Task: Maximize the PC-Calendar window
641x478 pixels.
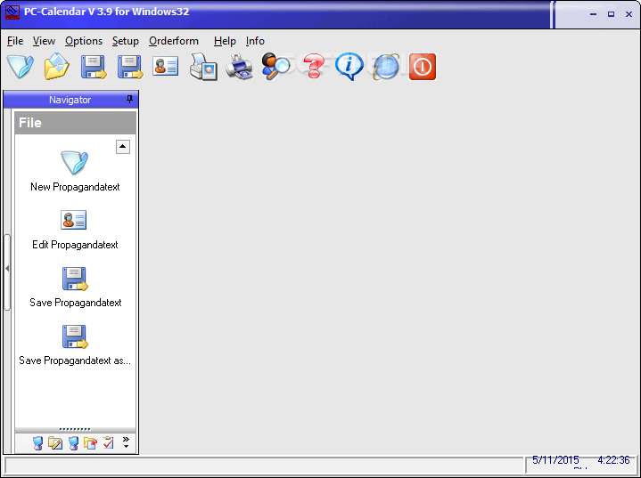Action: pyautogui.click(x=612, y=14)
